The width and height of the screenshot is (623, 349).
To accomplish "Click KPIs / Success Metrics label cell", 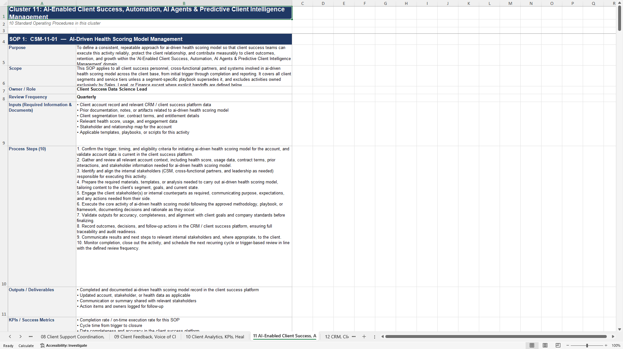I will (x=42, y=324).
